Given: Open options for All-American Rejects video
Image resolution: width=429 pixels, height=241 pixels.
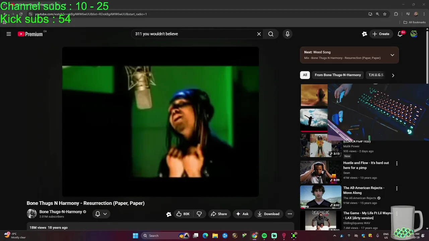Looking at the screenshot, I should pos(397,188).
